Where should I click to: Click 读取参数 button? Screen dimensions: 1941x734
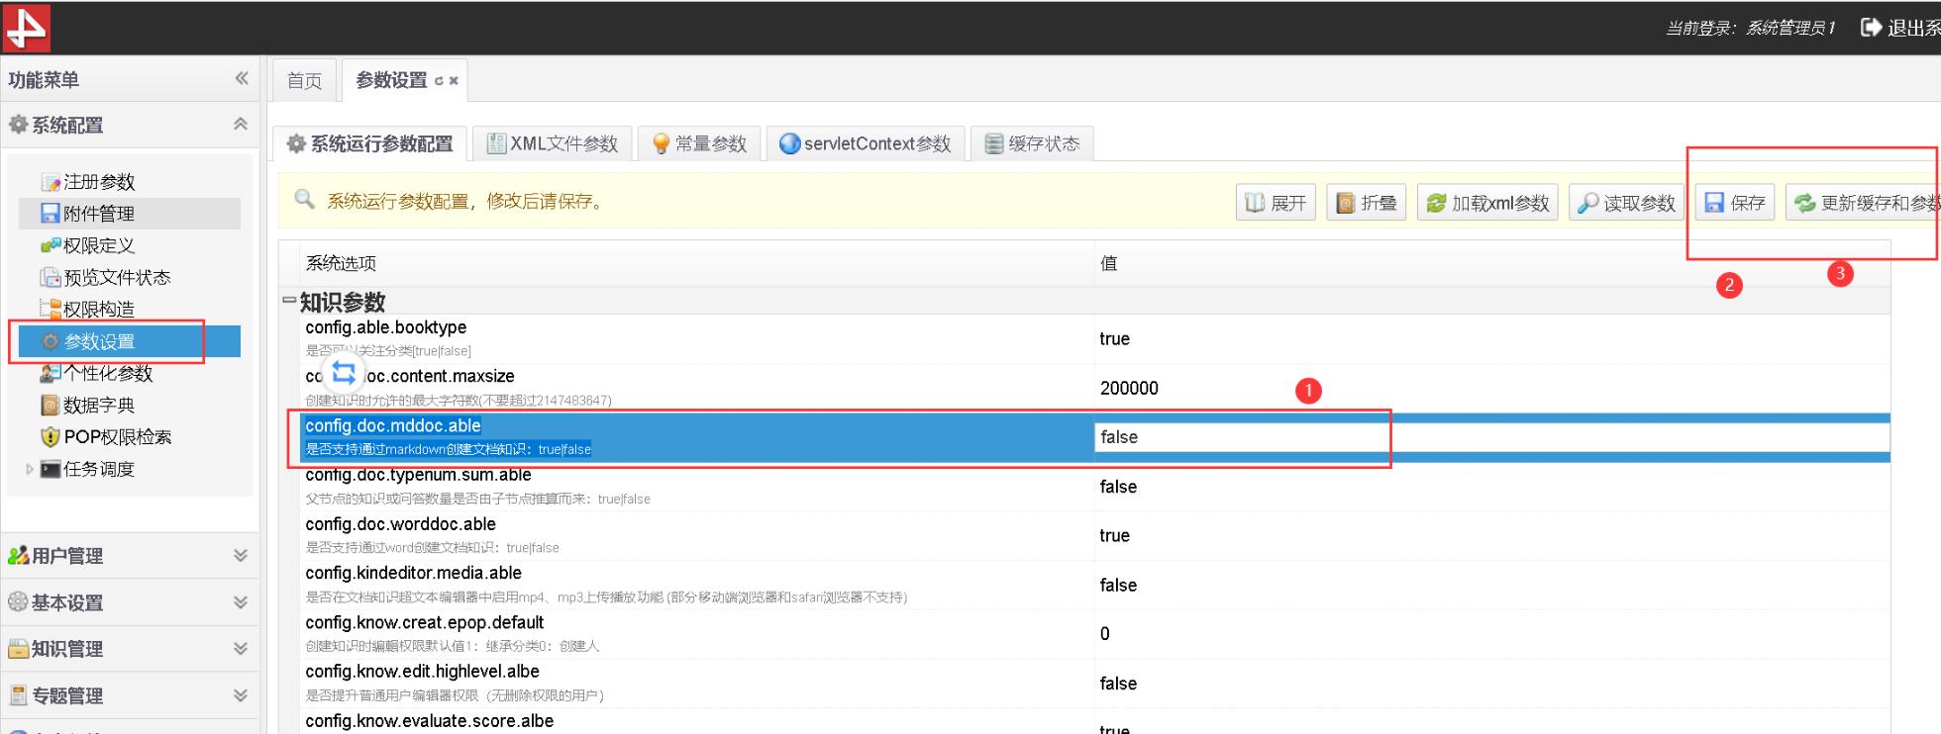[x=1626, y=203]
